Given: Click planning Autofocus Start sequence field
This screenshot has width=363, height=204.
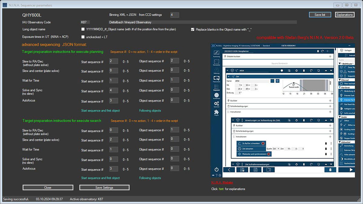Looking at the screenshot, I should 114,101.
